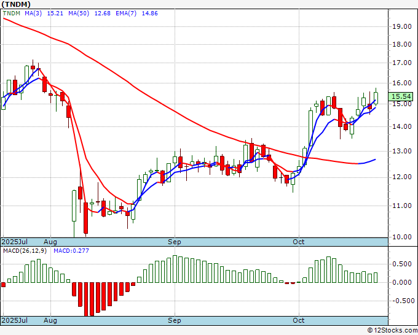Click the 2025Jul label on price chart axis
The width and height of the screenshot is (418, 335).
[x=15, y=242]
